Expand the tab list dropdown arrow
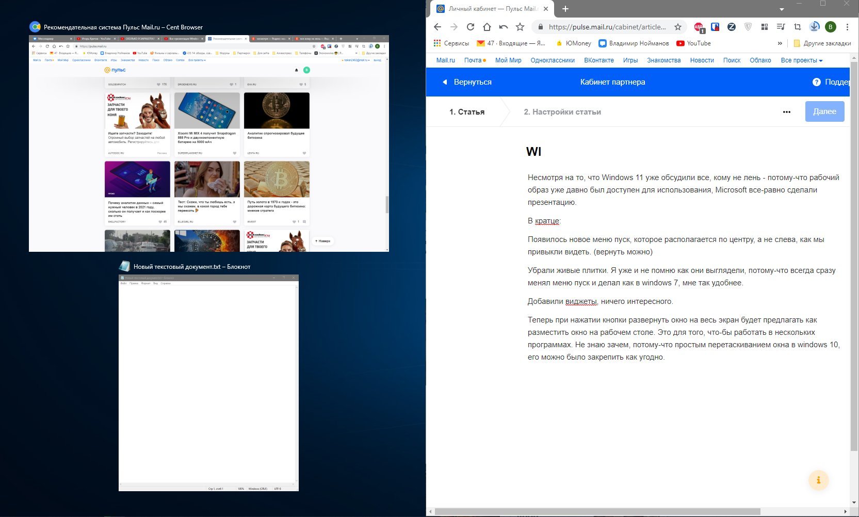 [x=782, y=9]
